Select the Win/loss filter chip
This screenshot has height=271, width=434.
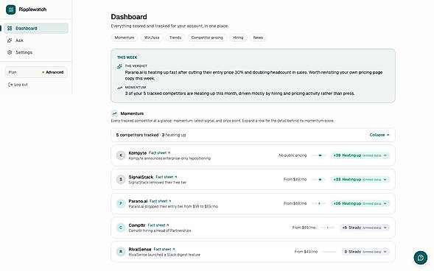pos(152,38)
